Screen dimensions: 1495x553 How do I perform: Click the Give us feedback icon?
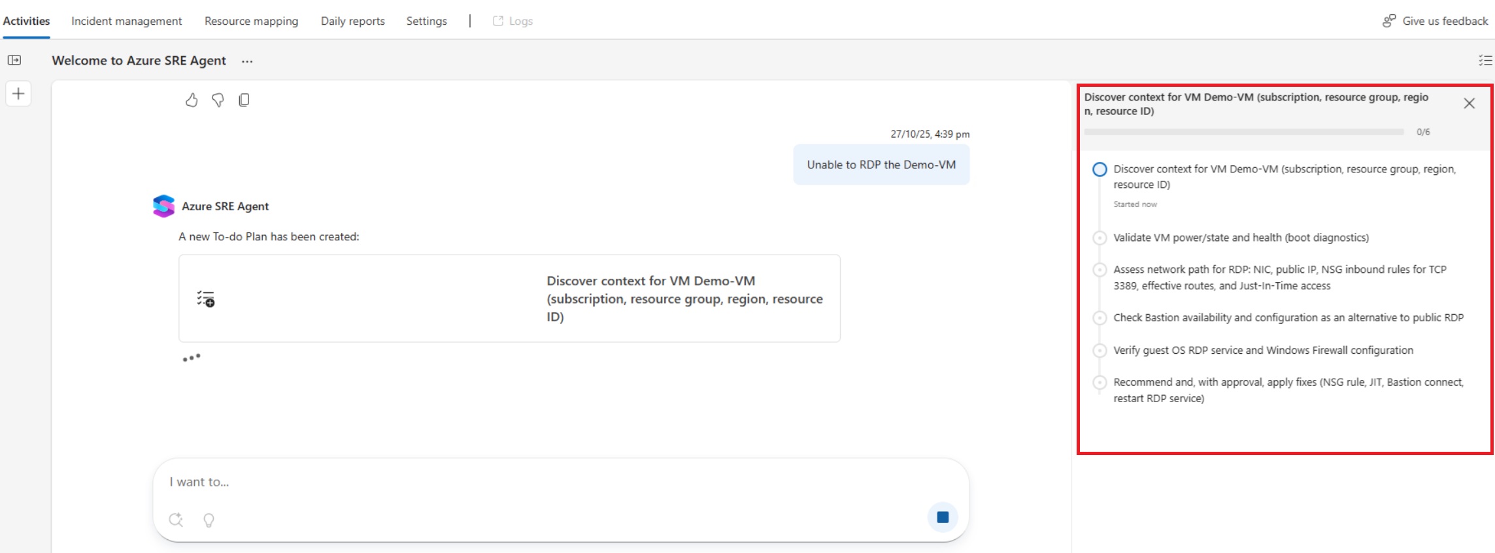[1389, 21]
